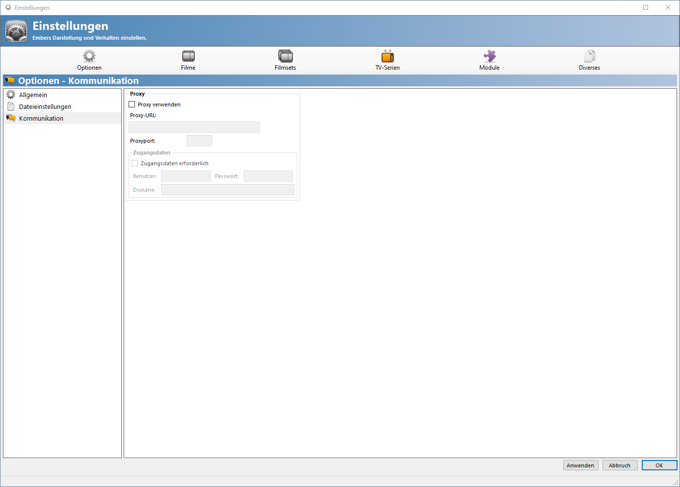Click the Kommunikation chat icon in sidebar

(11, 118)
